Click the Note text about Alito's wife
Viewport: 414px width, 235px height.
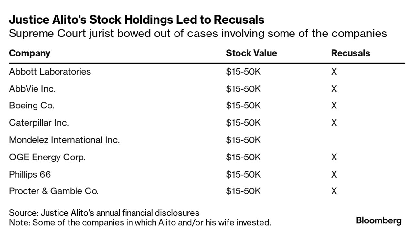140,222
